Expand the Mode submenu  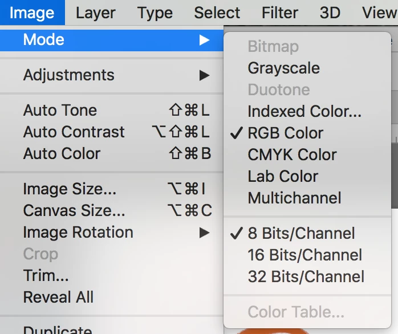44,40
